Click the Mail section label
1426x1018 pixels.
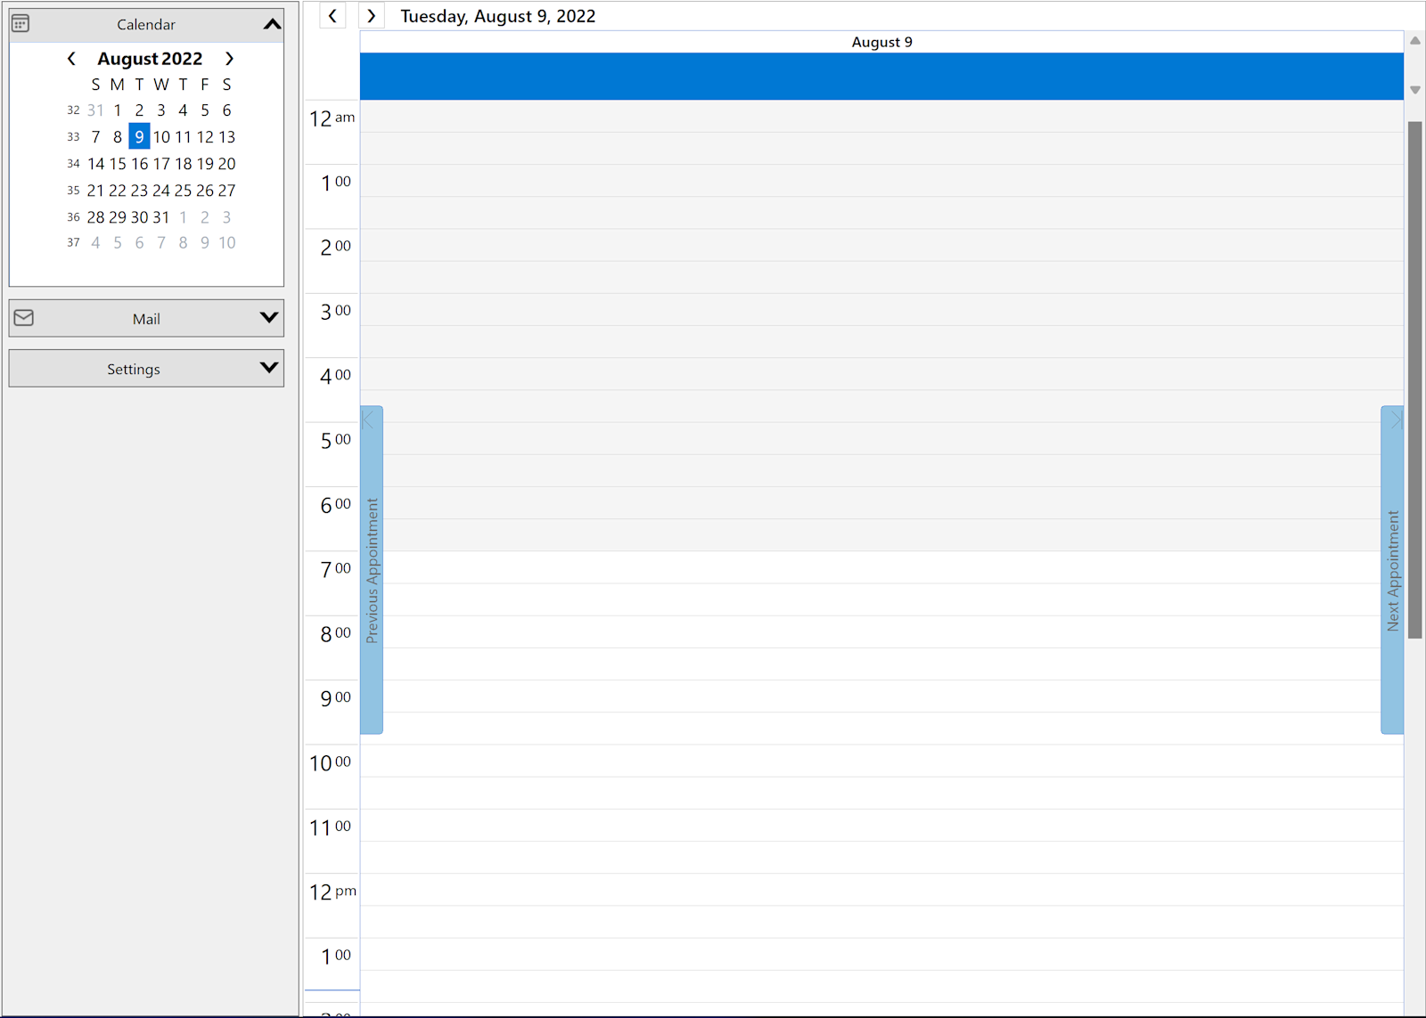coord(146,319)
